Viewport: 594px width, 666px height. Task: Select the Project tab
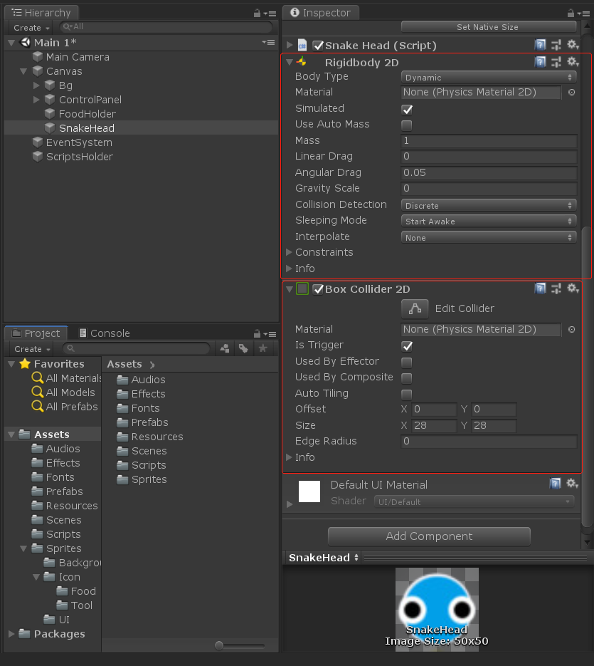pyautogui.click(x=36, y=333)
